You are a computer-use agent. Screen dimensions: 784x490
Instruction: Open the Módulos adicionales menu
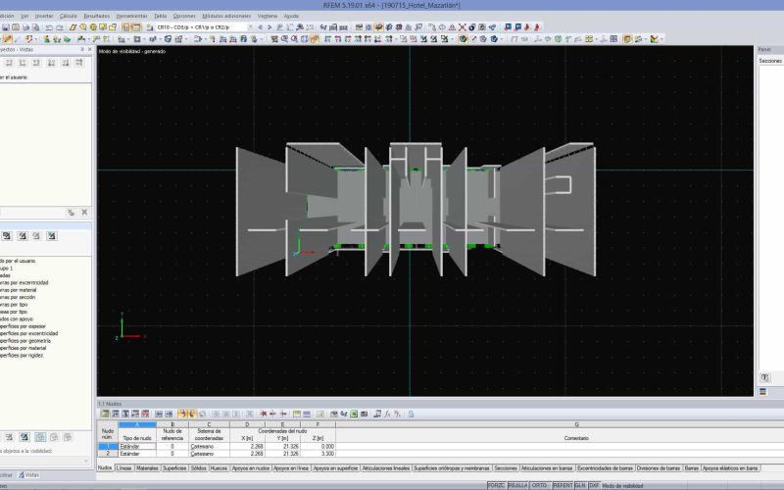[x=226, y=16]
